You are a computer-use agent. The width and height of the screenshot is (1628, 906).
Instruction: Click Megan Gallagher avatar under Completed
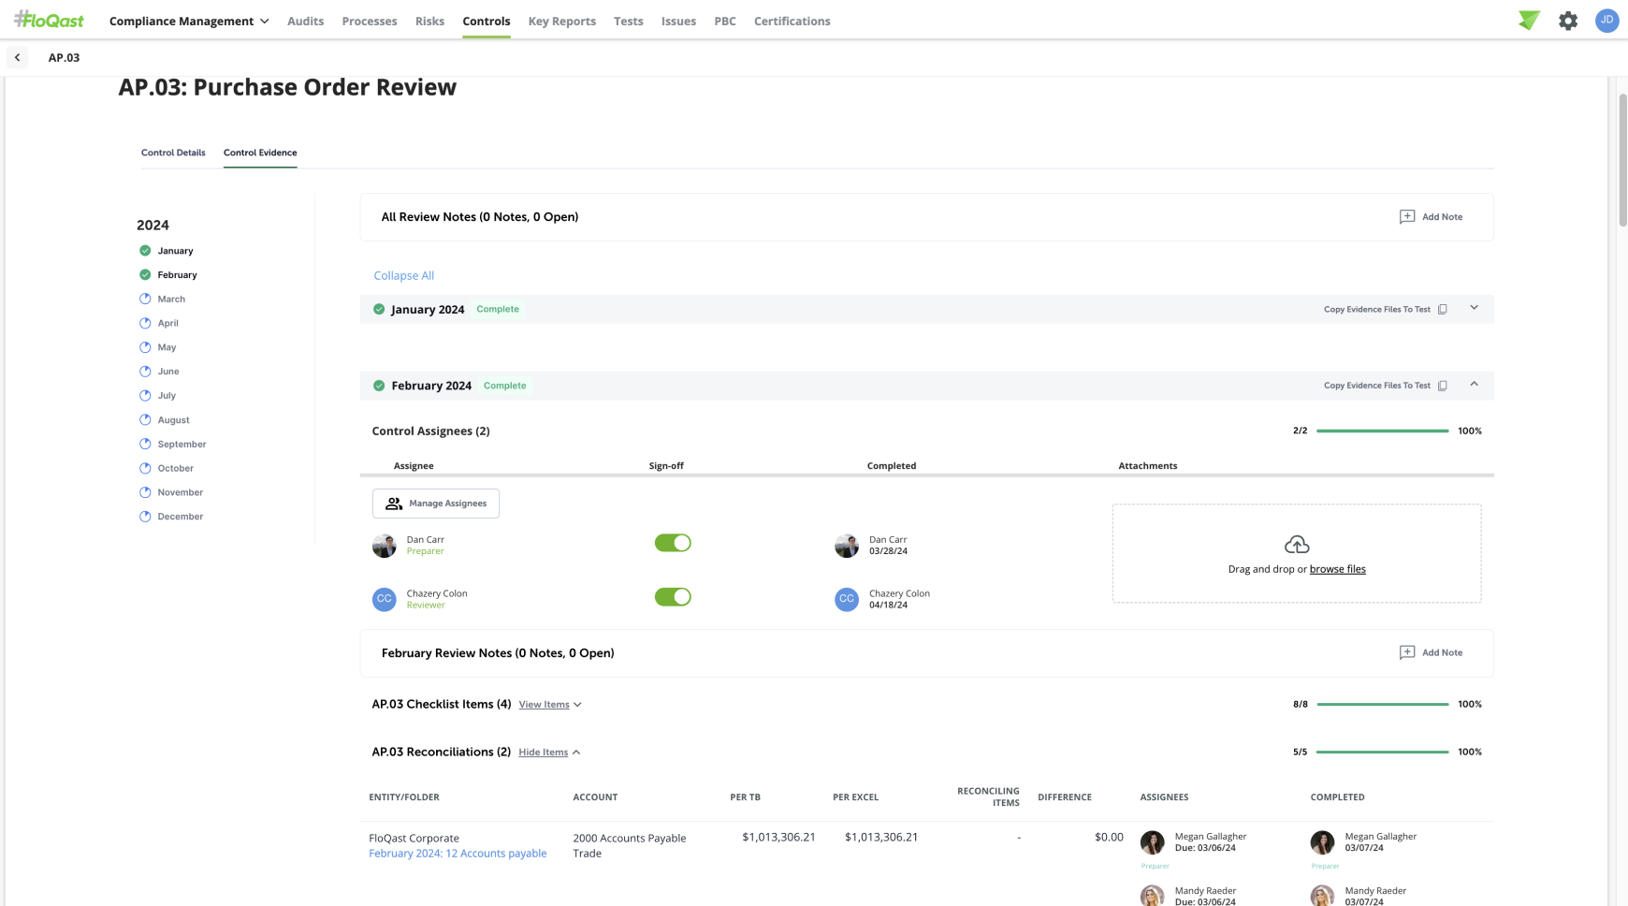click(x=1322, y=842)
